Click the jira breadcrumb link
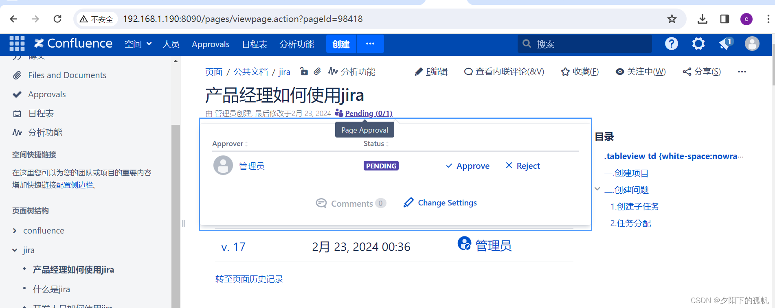The image size is (775, 308). pyautogui.click(x=284, y=72)
